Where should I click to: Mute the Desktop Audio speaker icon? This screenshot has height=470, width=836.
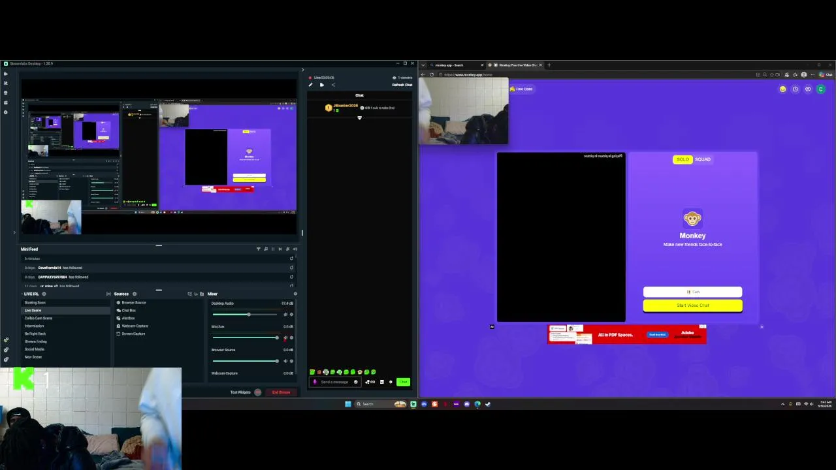285,315
